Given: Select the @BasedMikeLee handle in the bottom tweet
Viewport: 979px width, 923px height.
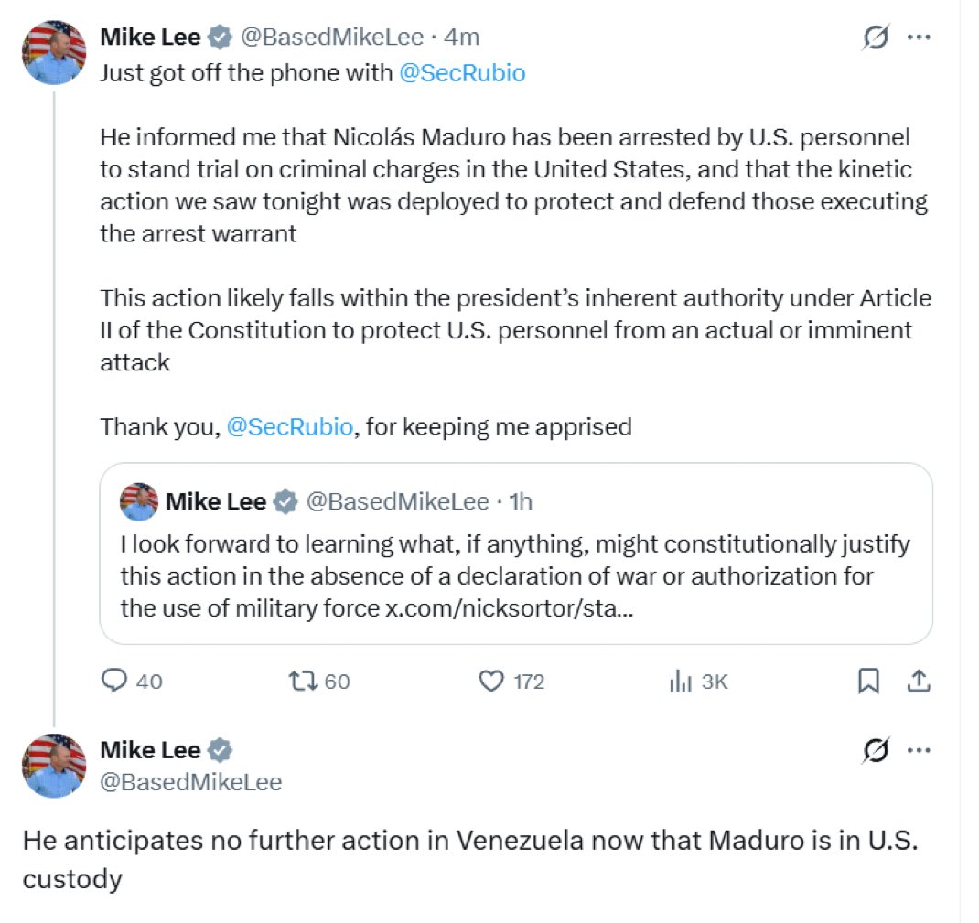Looking at the screenshot, I should 192,782.
